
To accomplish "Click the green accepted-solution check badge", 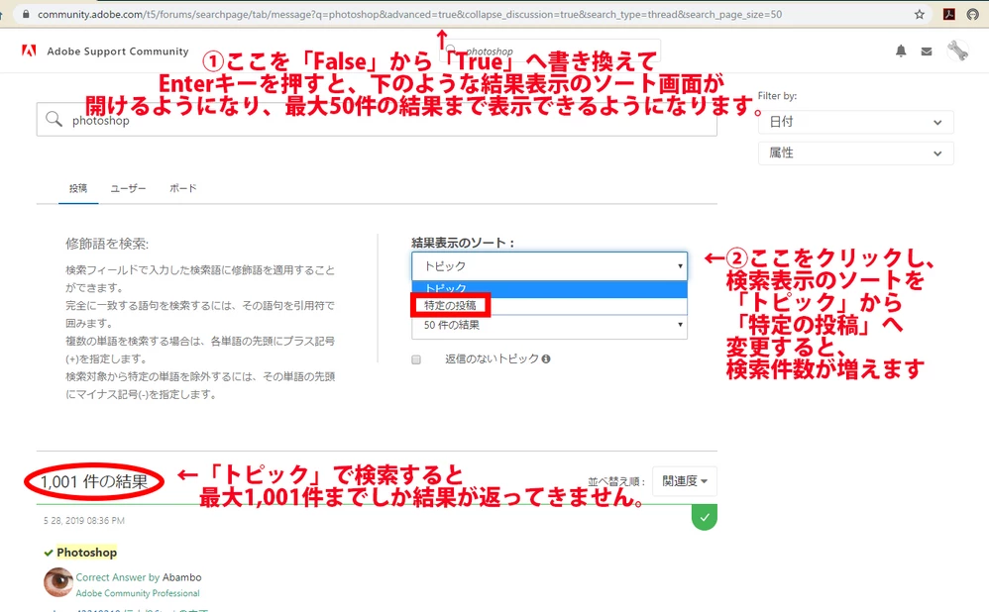I will point(704,518).
